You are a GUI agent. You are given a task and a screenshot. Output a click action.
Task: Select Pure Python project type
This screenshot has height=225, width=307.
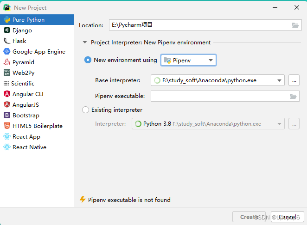[x=37, y=20]
